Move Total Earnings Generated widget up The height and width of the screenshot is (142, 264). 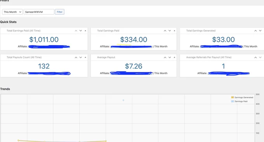[255, 31]
